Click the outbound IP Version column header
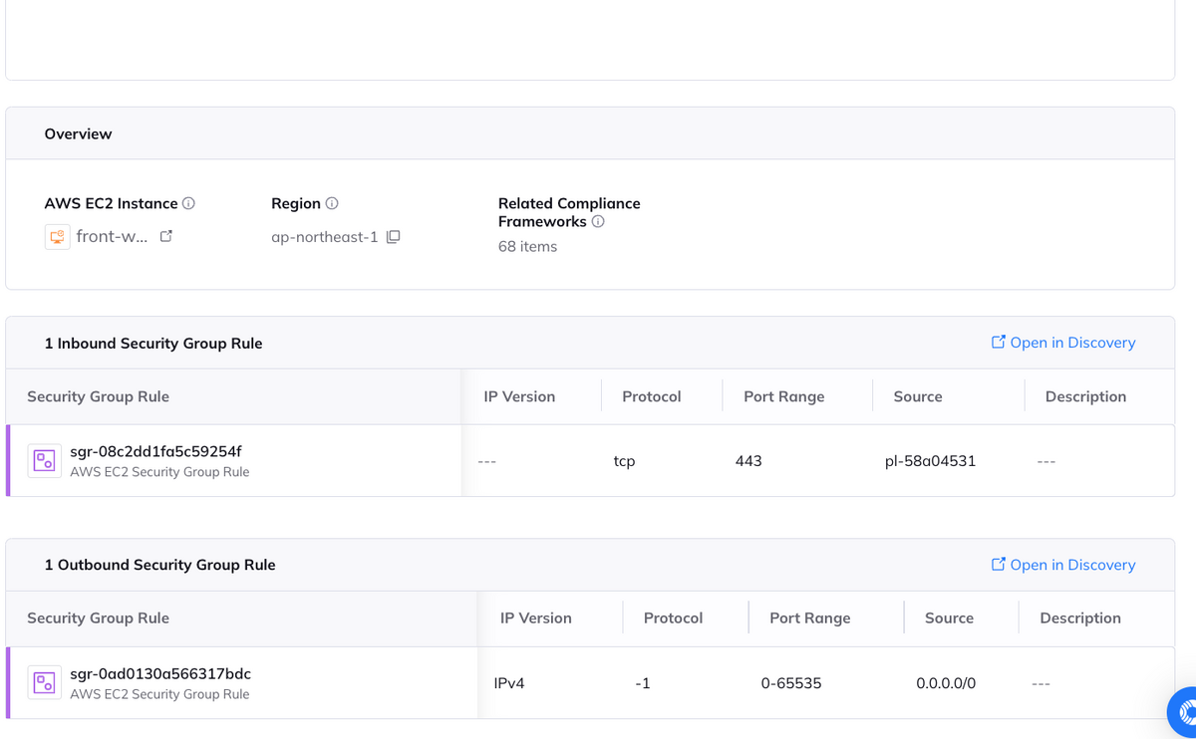1196x739 pixels. 535,617
